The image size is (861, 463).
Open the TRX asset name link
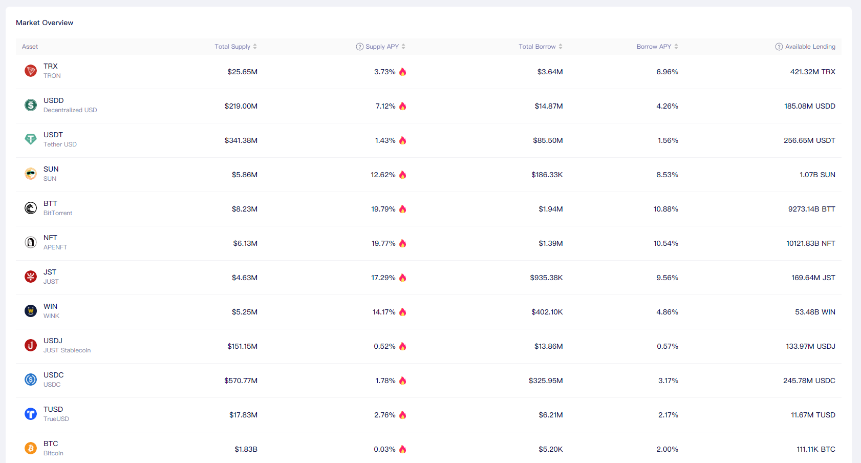pyautogui.click(x=51, y=66)
